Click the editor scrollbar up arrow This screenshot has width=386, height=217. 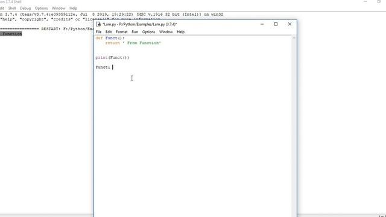[294, 38]
